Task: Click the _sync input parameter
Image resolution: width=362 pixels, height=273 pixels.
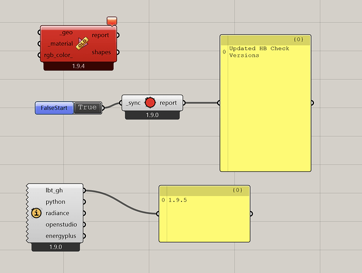Action: (133, 103)
